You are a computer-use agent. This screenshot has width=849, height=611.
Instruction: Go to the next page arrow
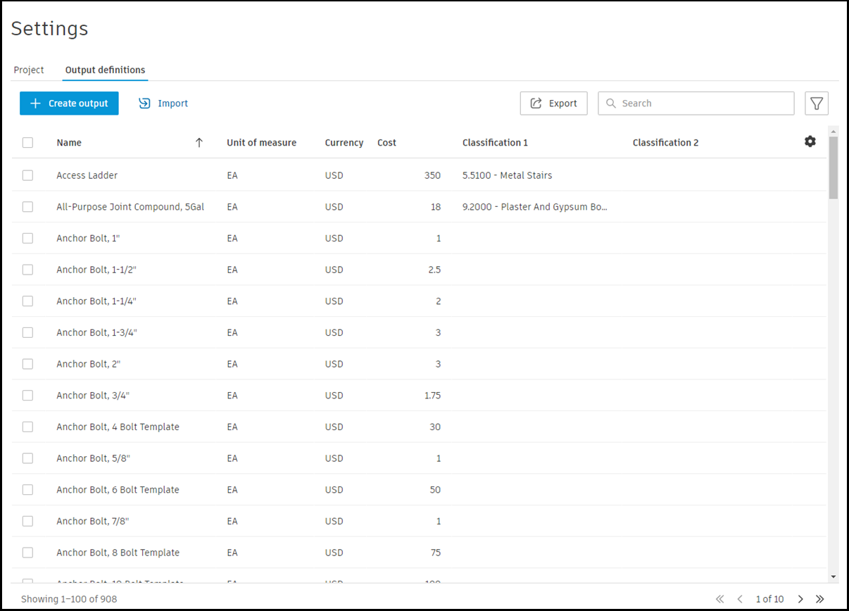pyautogui.click(x=800, y=599)
